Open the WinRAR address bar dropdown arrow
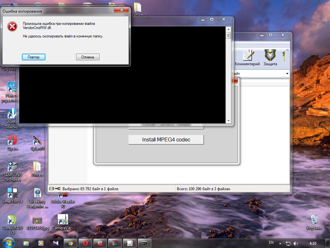The image size is (330, 248). pyautogui.click(x=287, y=74)
